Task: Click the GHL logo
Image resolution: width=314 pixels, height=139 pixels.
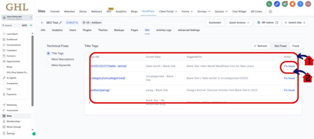Action: click(17, 7)
